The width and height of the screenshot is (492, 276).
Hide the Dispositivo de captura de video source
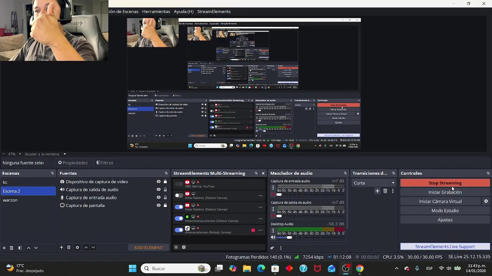(x=158, y=182)
